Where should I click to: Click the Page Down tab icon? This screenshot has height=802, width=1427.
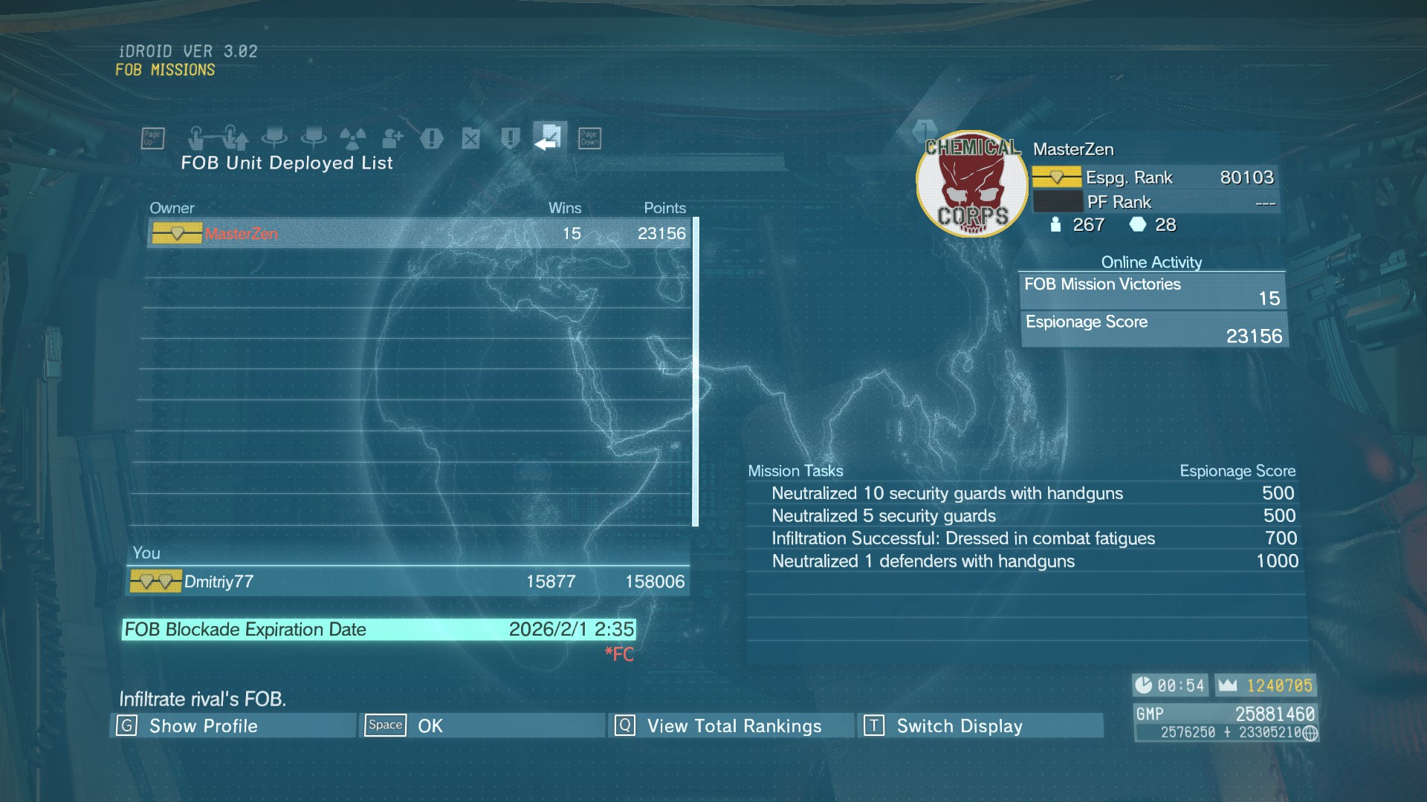point(589,138)
